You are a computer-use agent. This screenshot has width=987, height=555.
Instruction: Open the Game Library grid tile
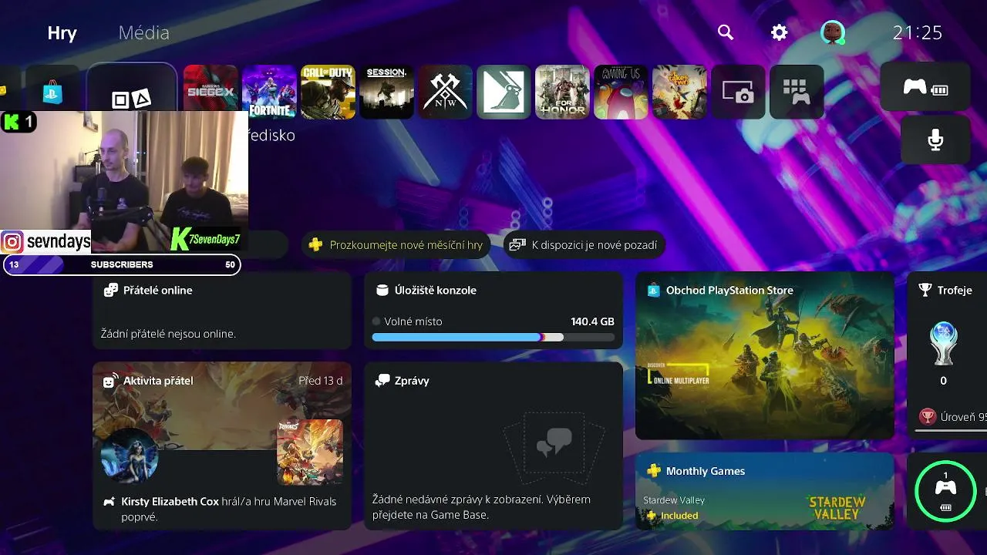tap(797, 92)
